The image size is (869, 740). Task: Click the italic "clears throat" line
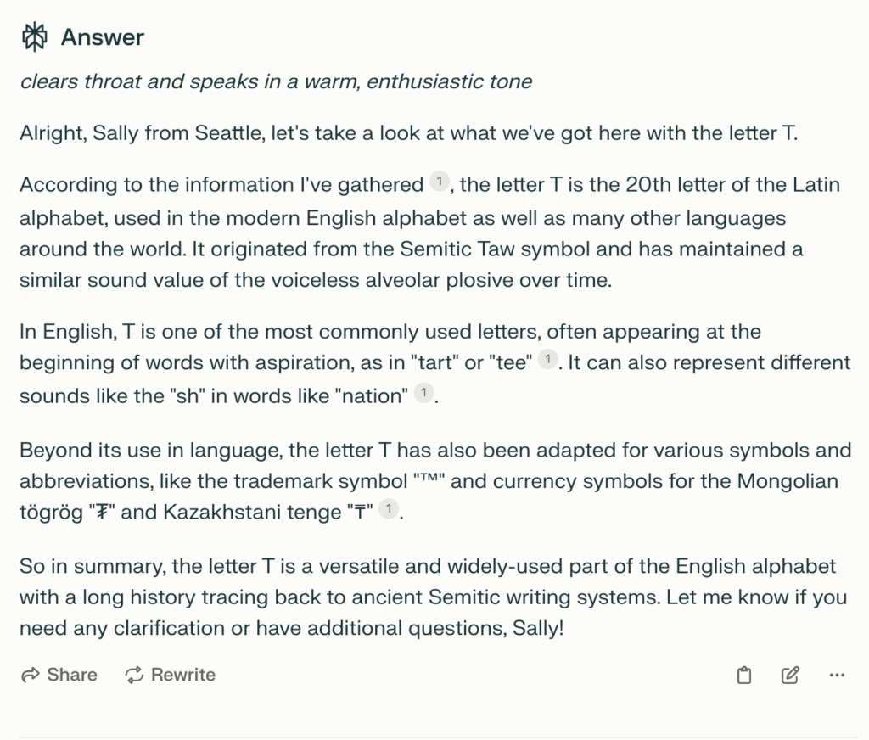pyautogui.click(x=276, y=81)
